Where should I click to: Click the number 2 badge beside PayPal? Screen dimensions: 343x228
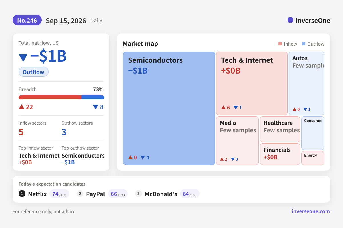pos(80,194)
